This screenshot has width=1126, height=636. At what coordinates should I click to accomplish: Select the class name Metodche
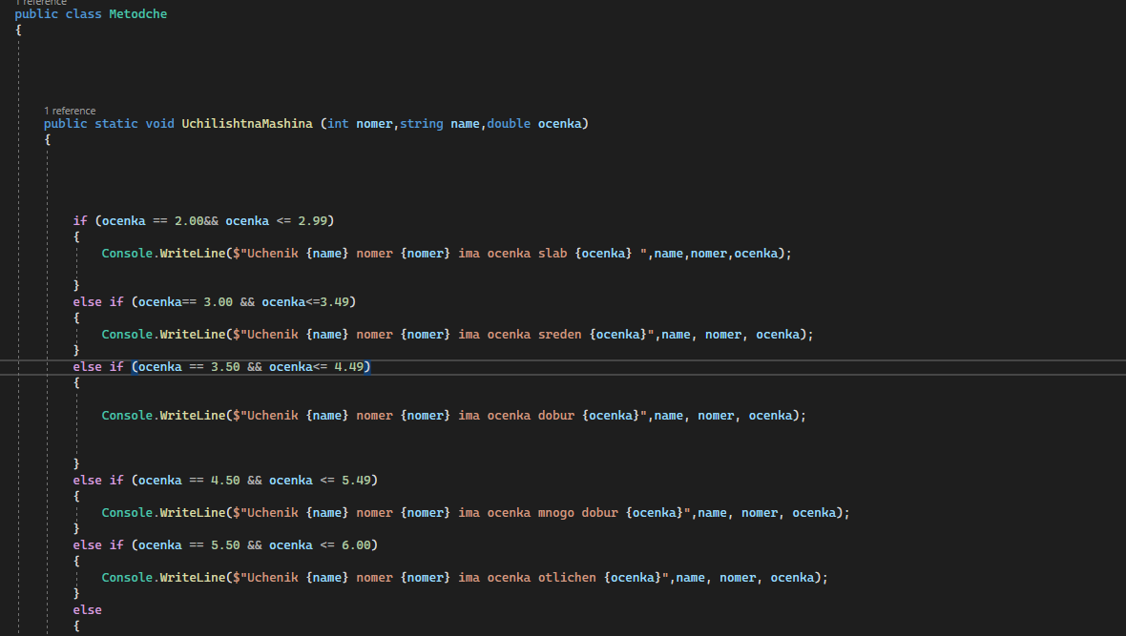tap(137, 13)
